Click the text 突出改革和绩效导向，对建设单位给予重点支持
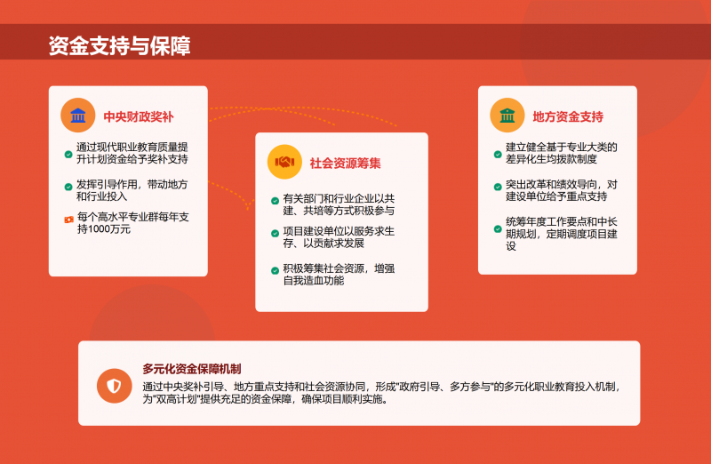This screenshot has height=464, width=711. (x=562, y=190)
